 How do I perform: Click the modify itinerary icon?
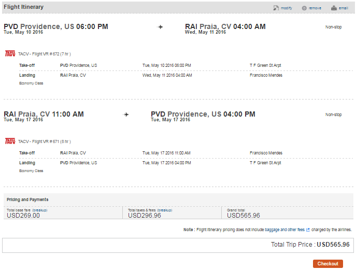pyautogui.click(x=276, y=8)
